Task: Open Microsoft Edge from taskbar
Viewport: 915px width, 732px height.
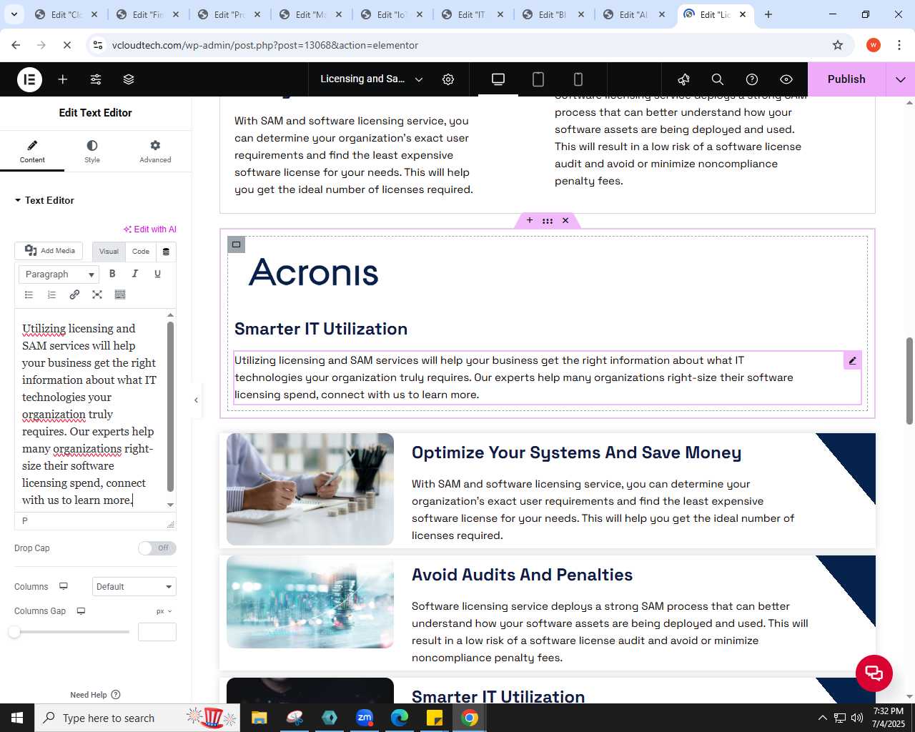Action: coord(400,718)
